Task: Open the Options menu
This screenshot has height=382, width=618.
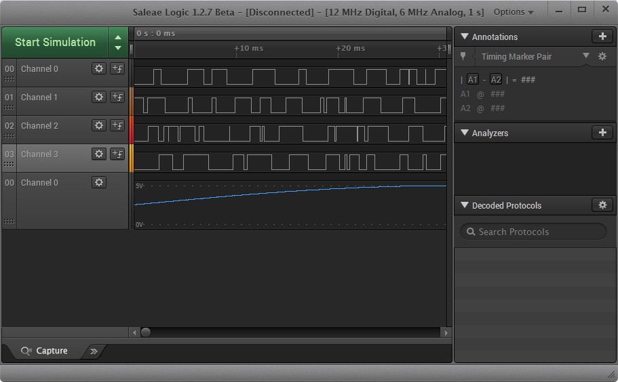Action: click(513, 12)
